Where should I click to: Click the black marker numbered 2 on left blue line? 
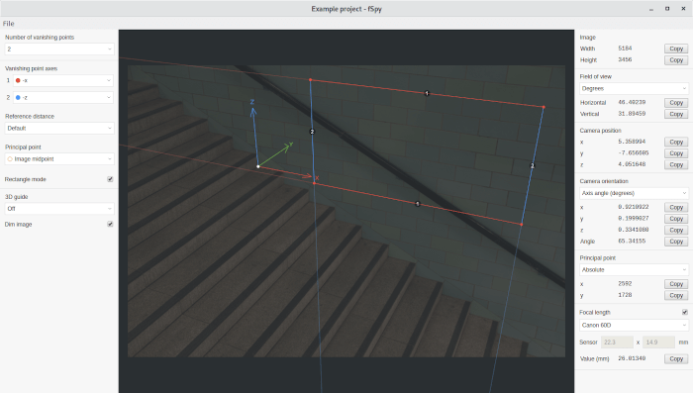[x=312, y=132]
